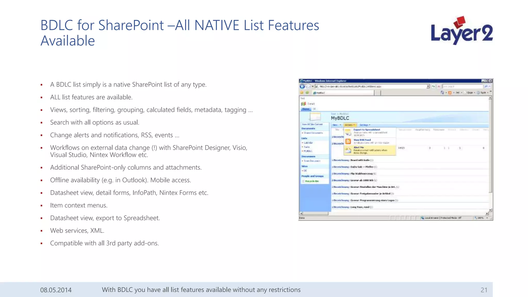Open the Settings dropdown in list toolbar
The image size is (528, 297).
(x=365, y=125)
